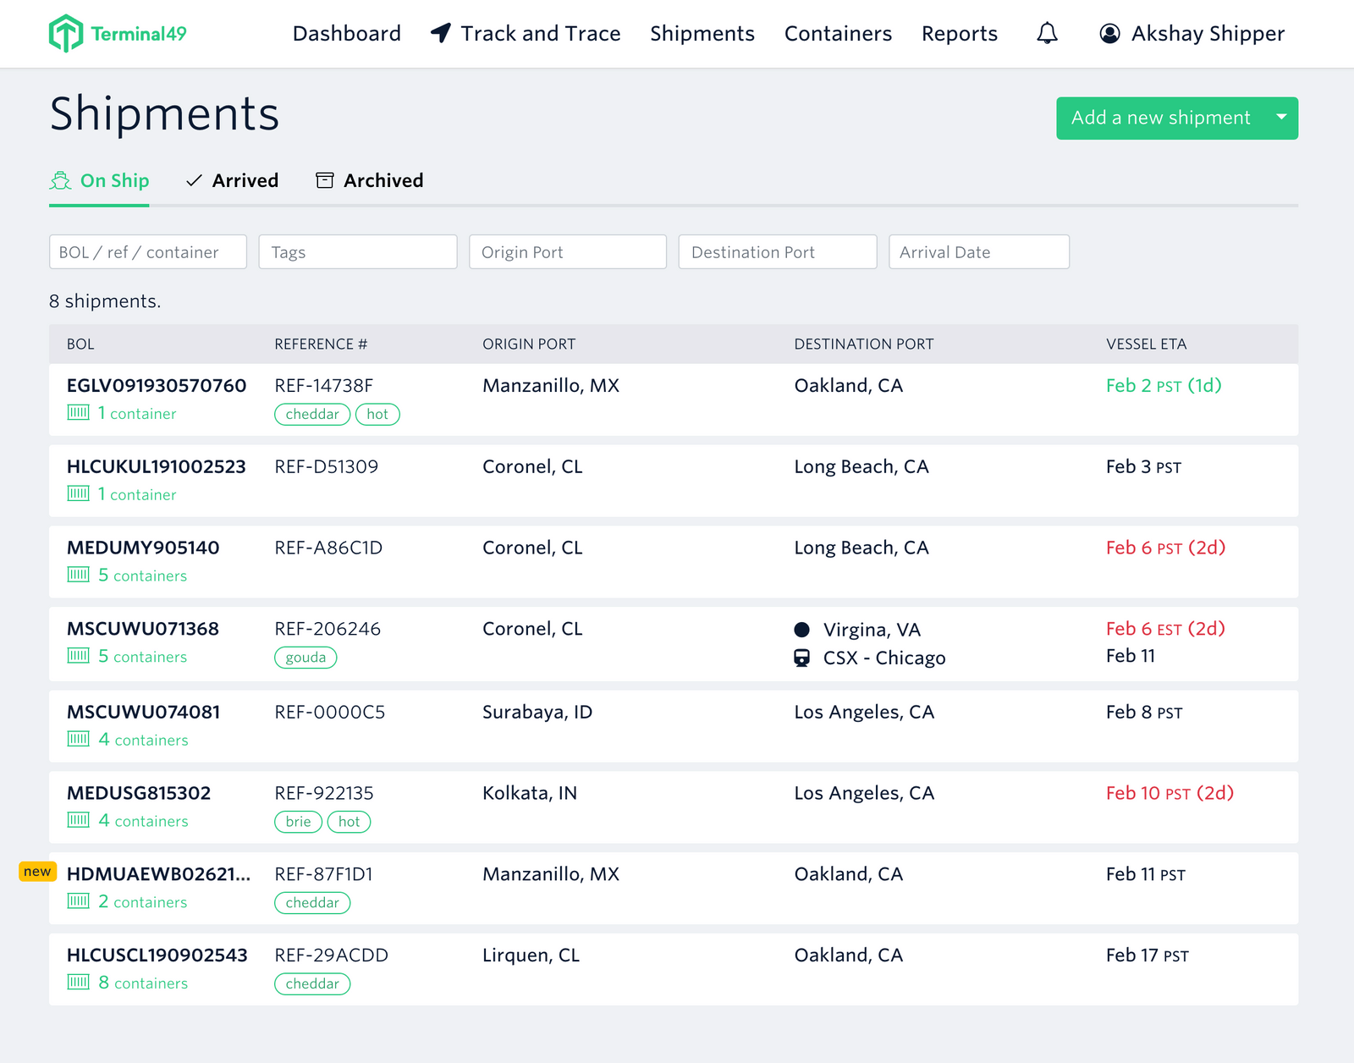
Task: Open the Arrival Date picker
Action: click(x=978, y=251)
